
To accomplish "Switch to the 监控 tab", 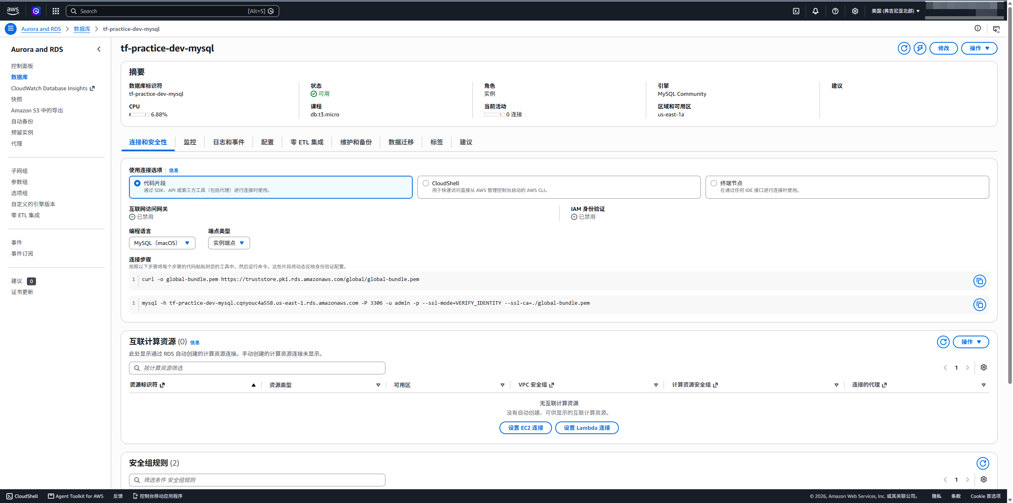I will pos(190,142).
